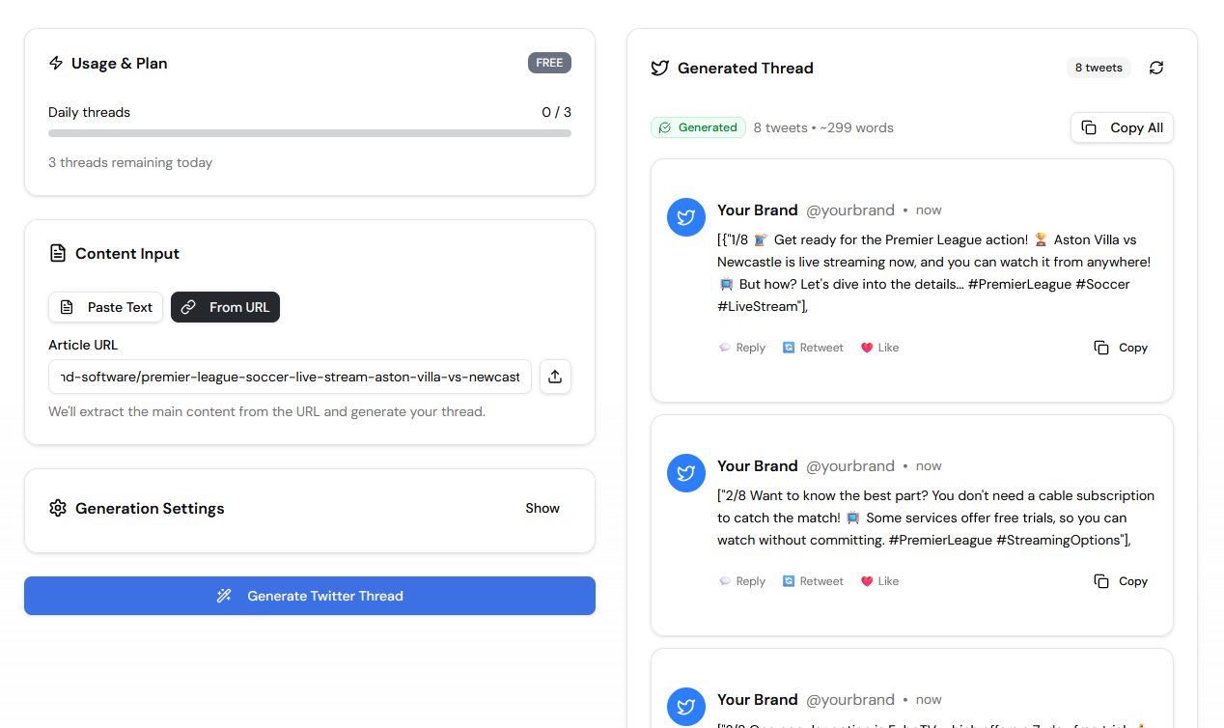Click the Daily threads progress bar
Viewport: 1224px width, 728px height.
310,133
